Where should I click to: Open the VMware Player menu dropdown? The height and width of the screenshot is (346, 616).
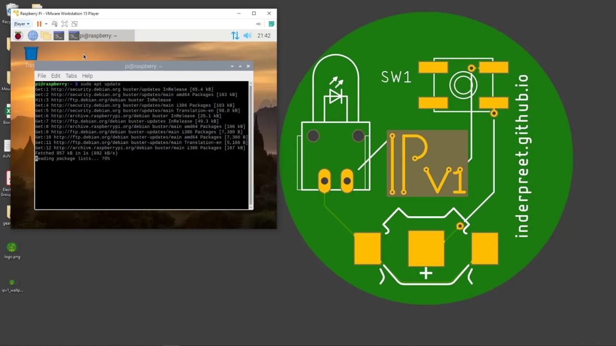(22, 24)
